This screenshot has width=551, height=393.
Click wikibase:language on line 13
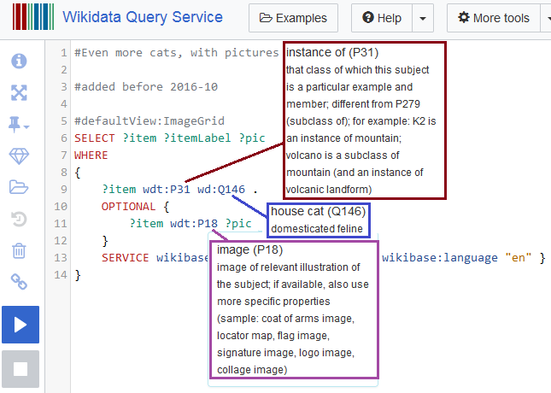(440, 258)
